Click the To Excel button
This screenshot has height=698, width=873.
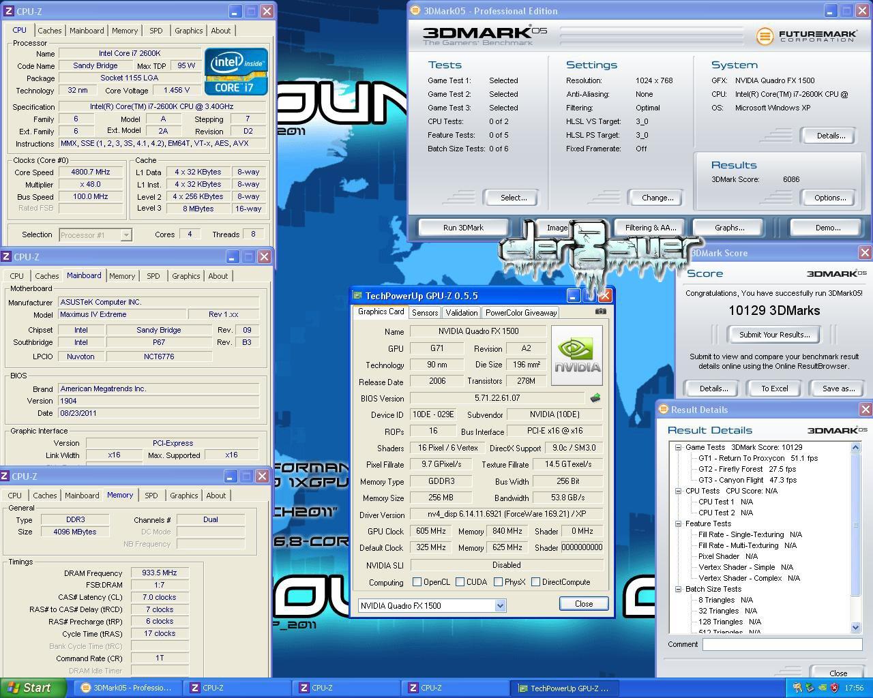[774, 389]
